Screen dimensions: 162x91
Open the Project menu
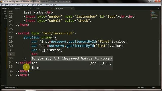[x=40, y=5]
